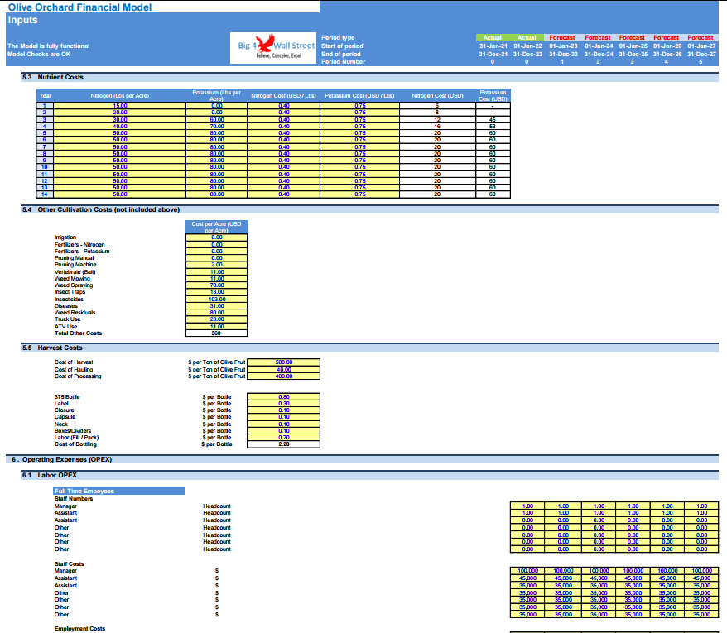Screen dimensions: 727x633
Task: Select the 'Staff Numbers' label
Action: coord(74,499)
